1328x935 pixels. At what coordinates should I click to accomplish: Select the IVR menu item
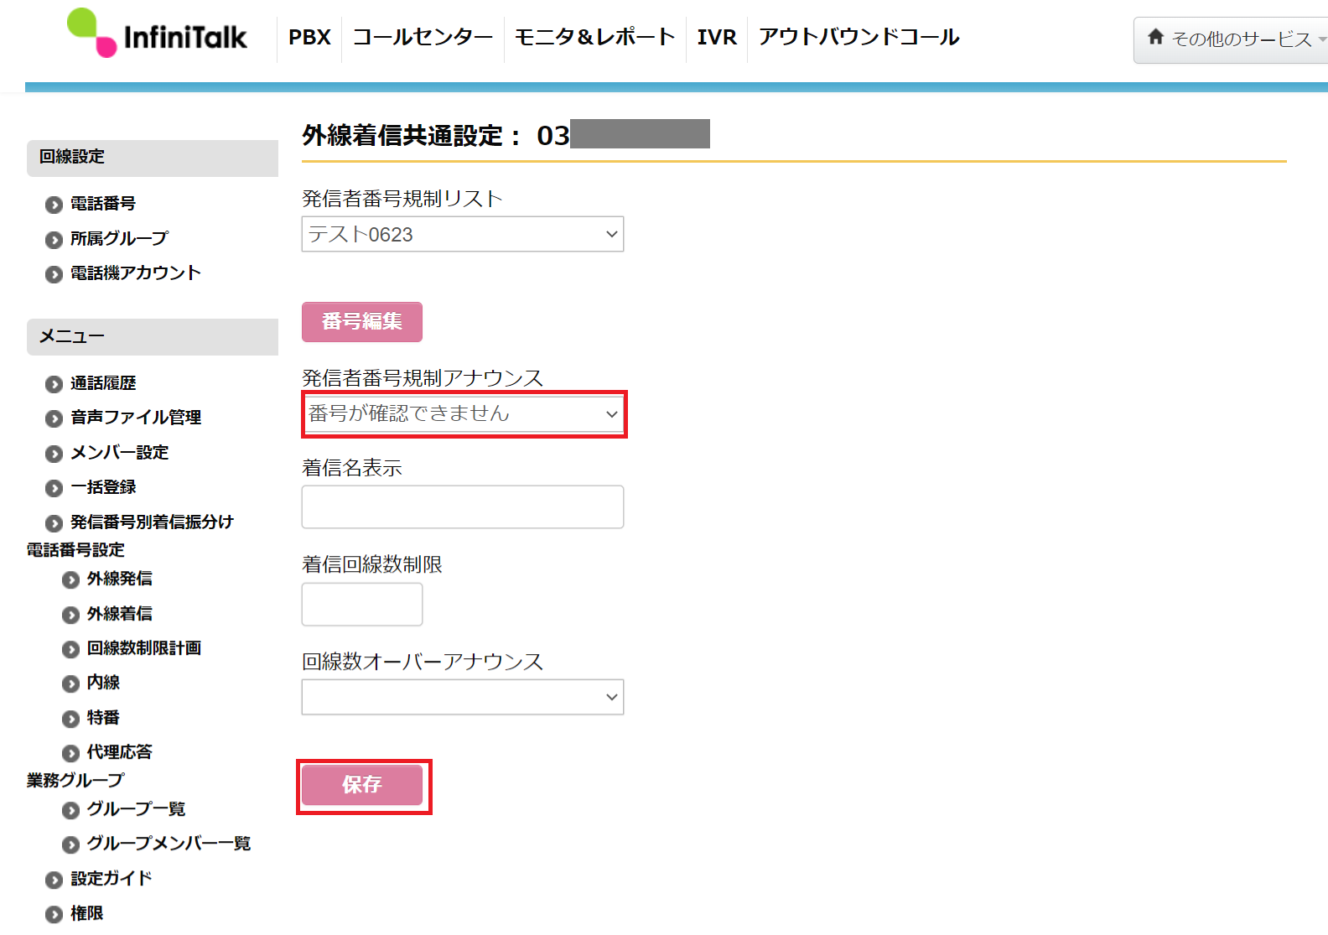pos(717,38)
